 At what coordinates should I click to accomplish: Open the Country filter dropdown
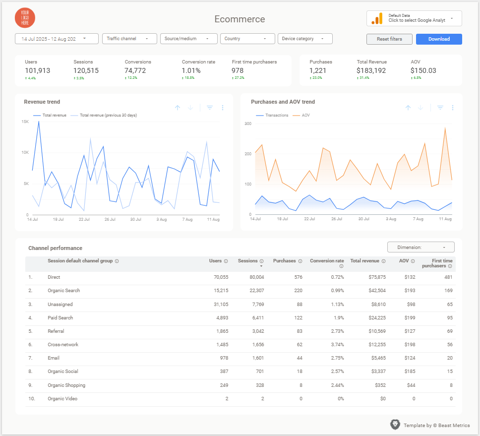247,39
